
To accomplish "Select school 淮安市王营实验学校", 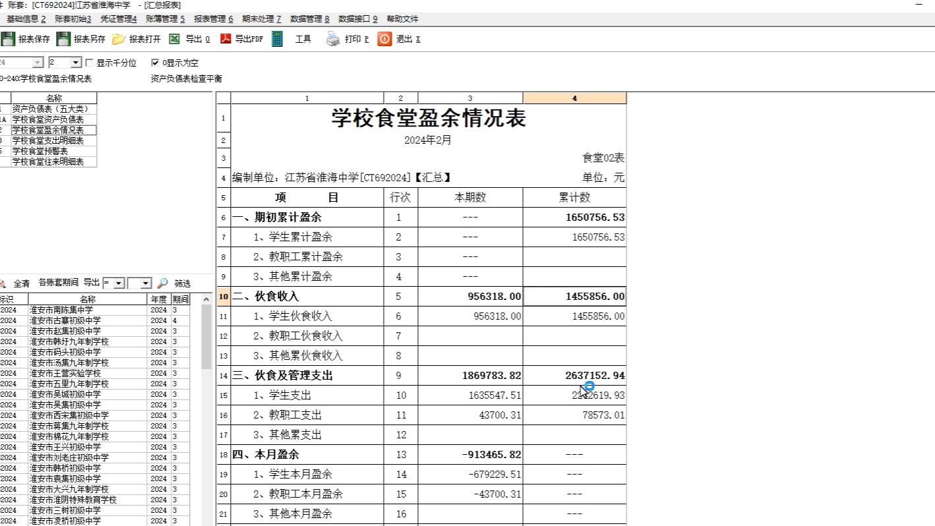I will point(88,373).
